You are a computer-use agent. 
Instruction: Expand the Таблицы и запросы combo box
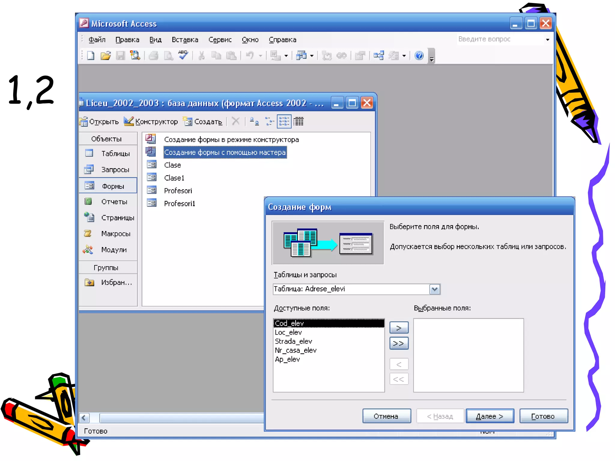(435, 289)
